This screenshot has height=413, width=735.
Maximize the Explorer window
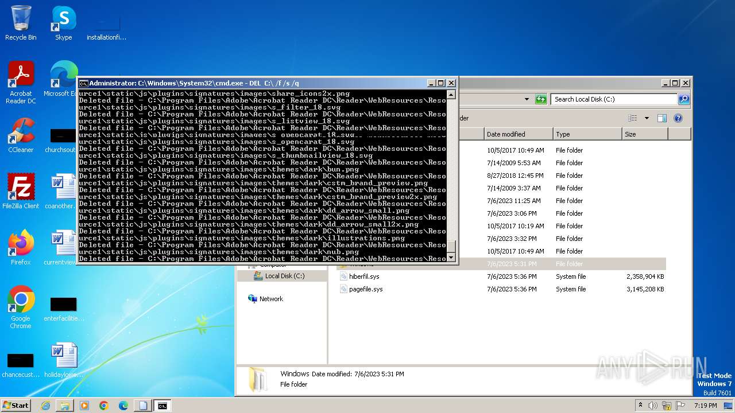(675, 83)
